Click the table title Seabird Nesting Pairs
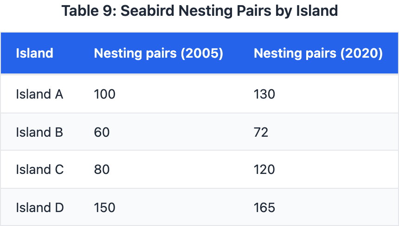Screen dimensions: 399x226 point(199,11)
